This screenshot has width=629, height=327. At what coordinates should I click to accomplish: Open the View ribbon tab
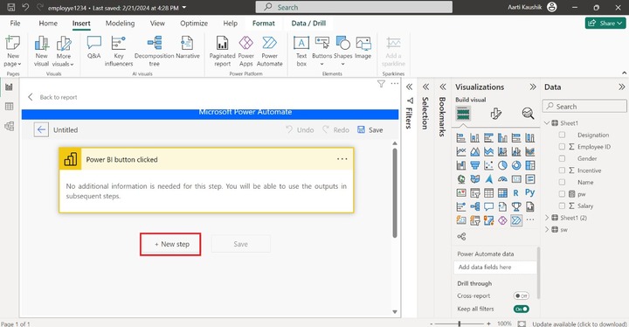[x=157, y=24]
